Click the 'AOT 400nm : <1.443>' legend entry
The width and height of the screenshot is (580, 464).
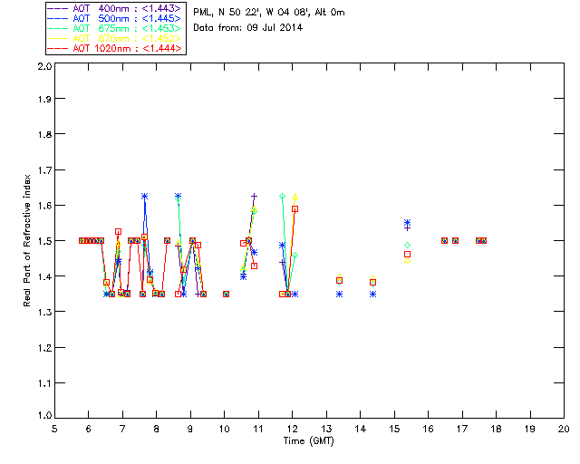(115, 8)
